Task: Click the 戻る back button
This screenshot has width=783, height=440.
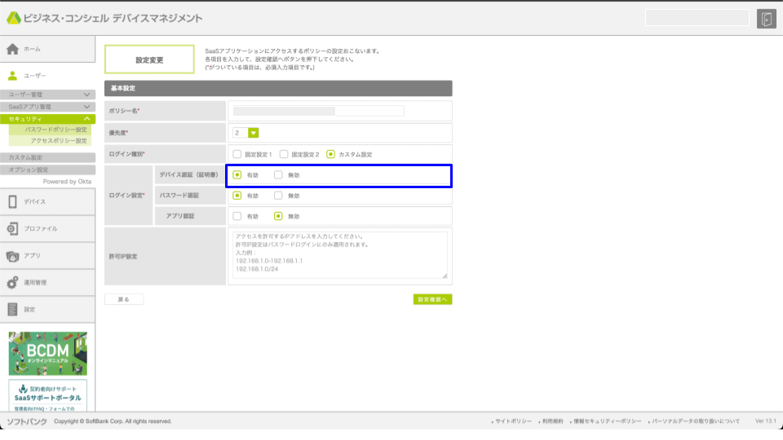Action: point(124,299)
